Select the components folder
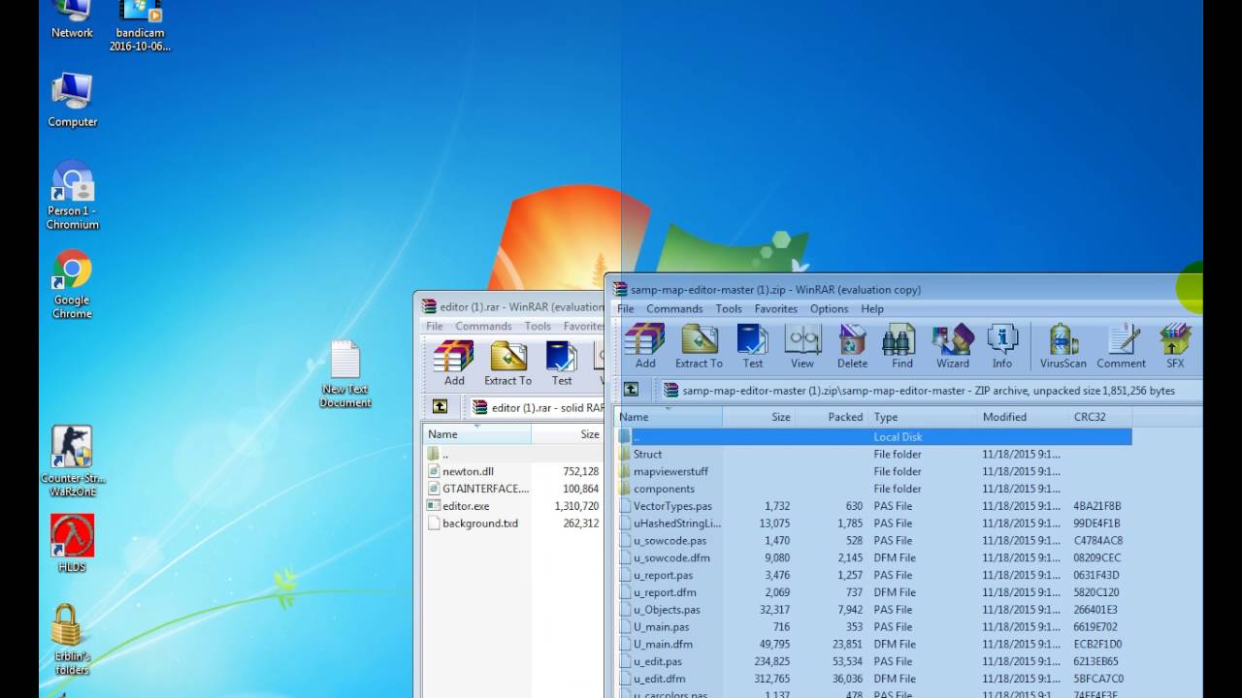Screen dimensions: 1242x698 (x=873, y=489)
